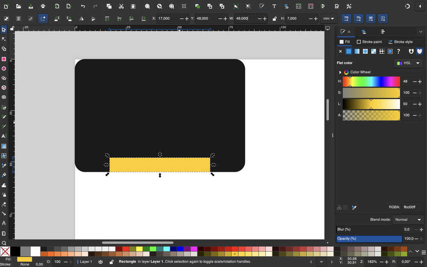Choose unset paint question mark button
This screenshot has width=427, height=267.
tap(398, 51)
